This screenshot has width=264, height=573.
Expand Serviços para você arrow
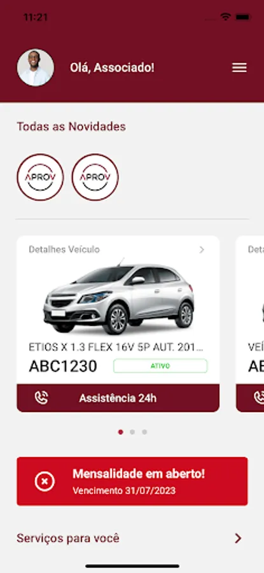(x=238, y=538)
